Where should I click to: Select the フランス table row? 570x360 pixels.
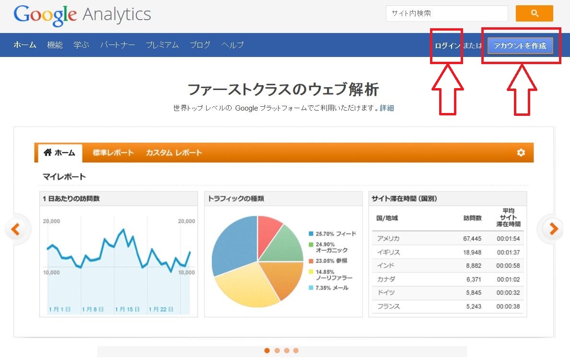click(448, 306)
